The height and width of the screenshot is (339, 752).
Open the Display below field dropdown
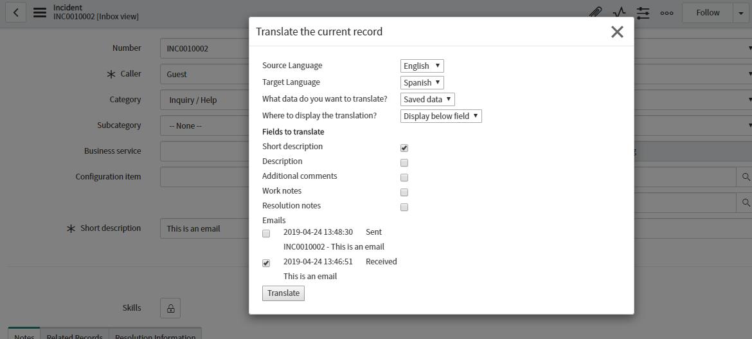click(x=441, y=116)
